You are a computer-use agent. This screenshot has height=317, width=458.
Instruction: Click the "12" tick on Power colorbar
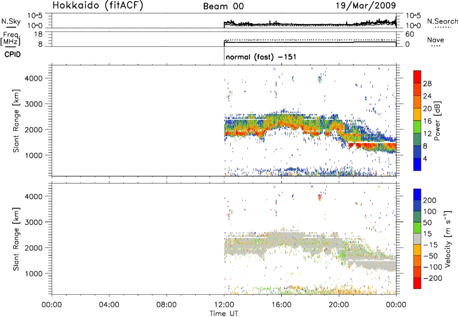427,134
